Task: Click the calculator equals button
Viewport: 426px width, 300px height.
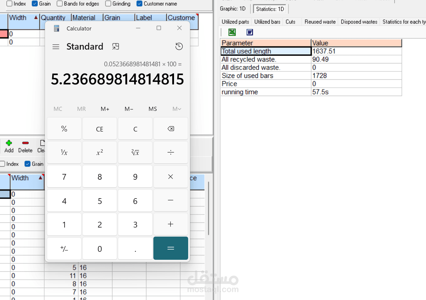Action: click(171, 248)
